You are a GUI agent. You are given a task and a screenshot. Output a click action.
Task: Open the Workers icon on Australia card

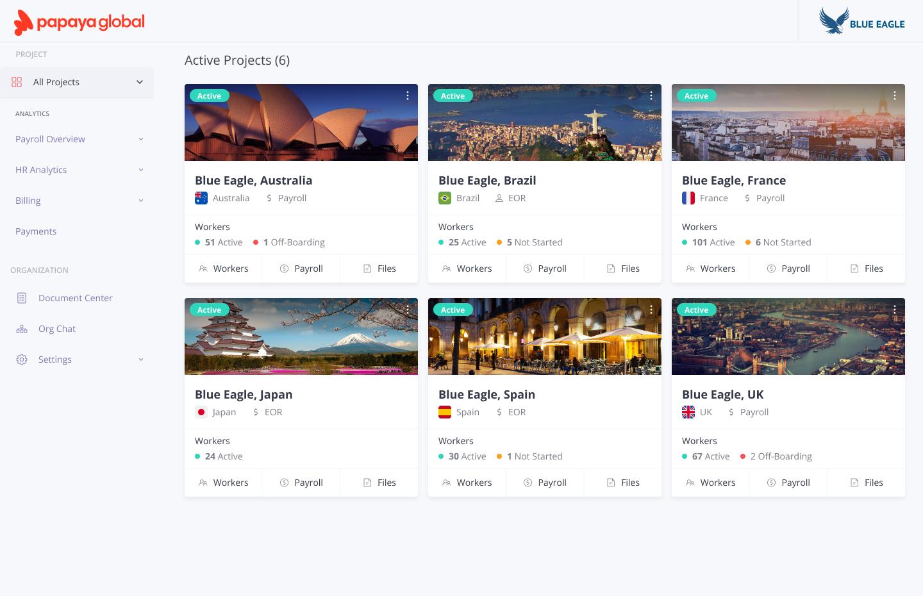coord(203,269)
